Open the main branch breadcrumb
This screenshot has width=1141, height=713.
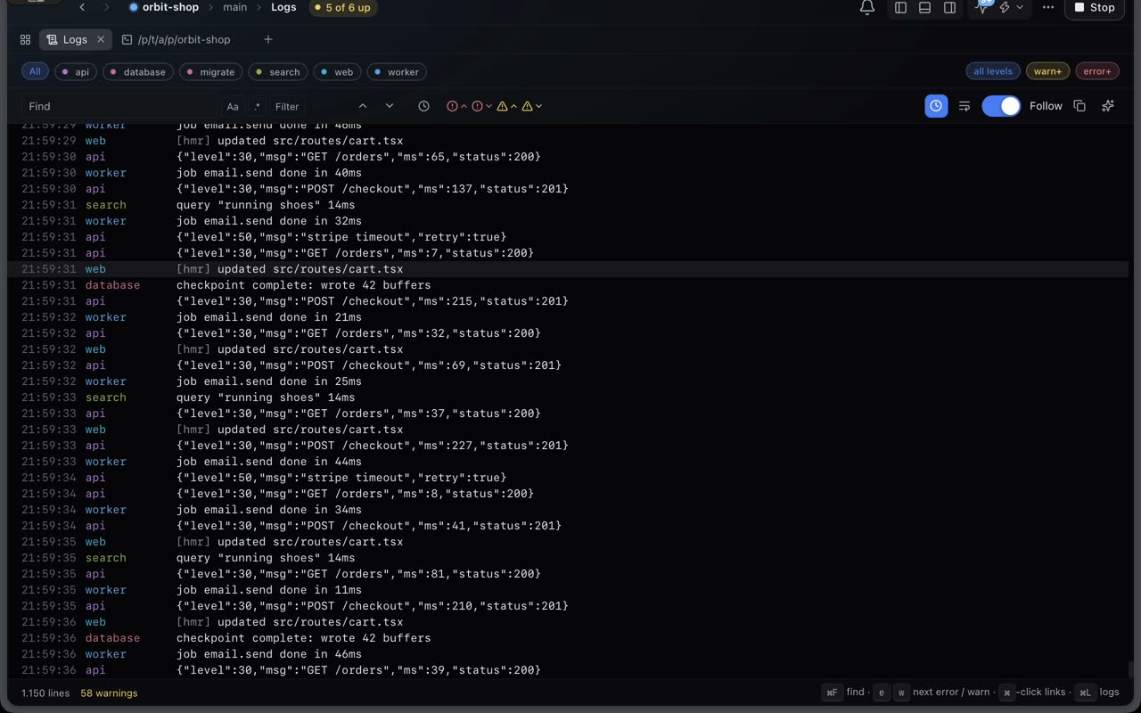(235, 7)
